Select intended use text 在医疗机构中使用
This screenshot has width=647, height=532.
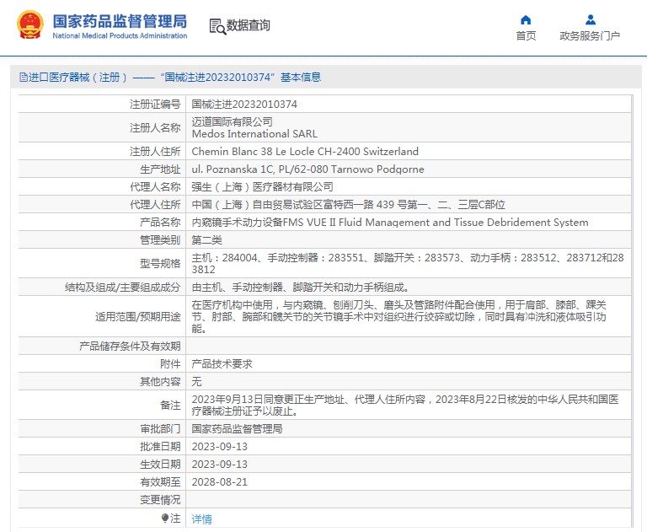point(398,317)
